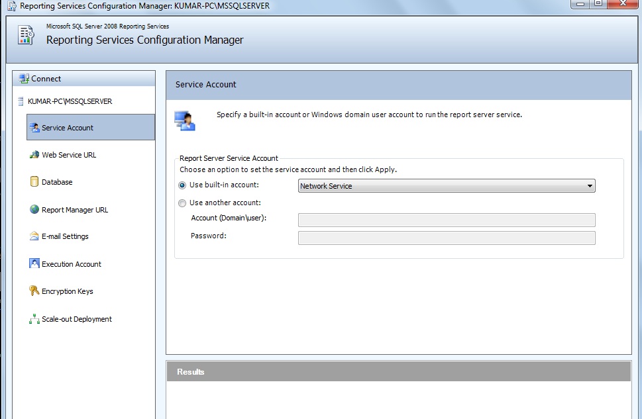This screenshot has height=419, width=642.
Task: Open the Service Account page label
Action: [68, 128]
